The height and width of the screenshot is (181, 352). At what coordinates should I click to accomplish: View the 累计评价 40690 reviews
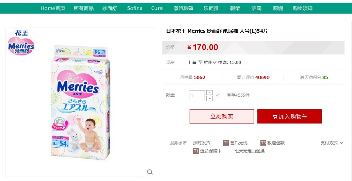[253, 78]
